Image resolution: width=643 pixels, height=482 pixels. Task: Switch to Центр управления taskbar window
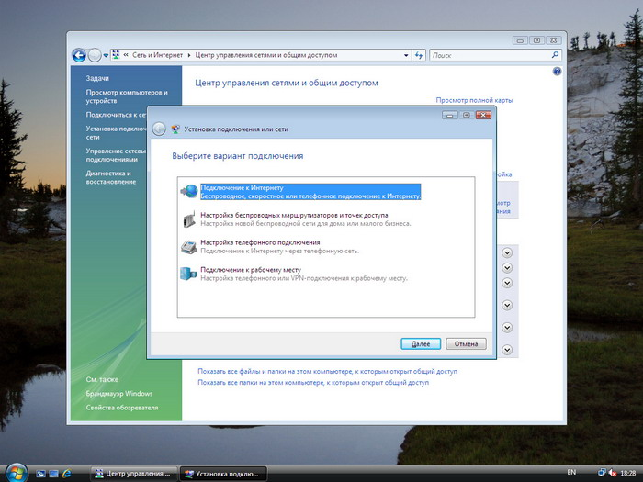pyautogui.click(x=134, y=474)
